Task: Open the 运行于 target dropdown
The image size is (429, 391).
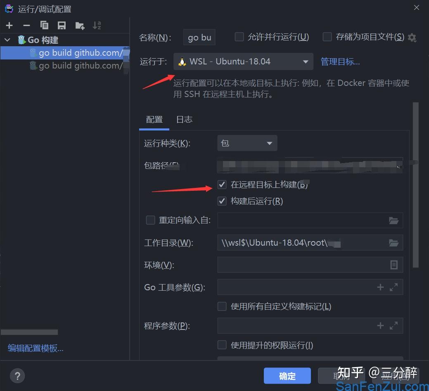Action: click(x=306, y=61)
